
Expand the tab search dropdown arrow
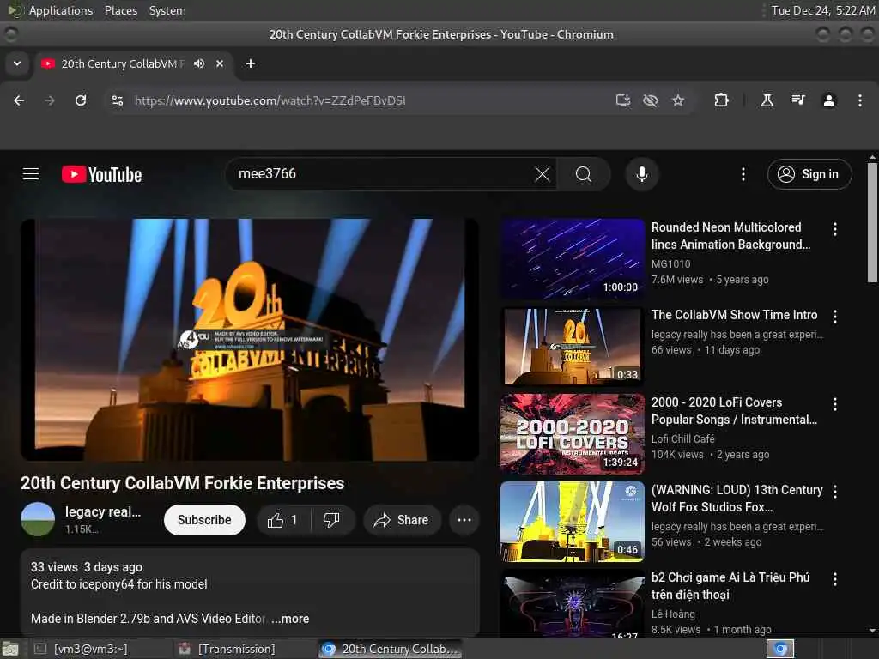17,63
